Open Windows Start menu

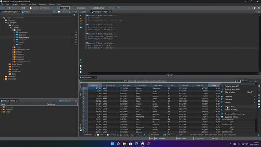[113, 144]
